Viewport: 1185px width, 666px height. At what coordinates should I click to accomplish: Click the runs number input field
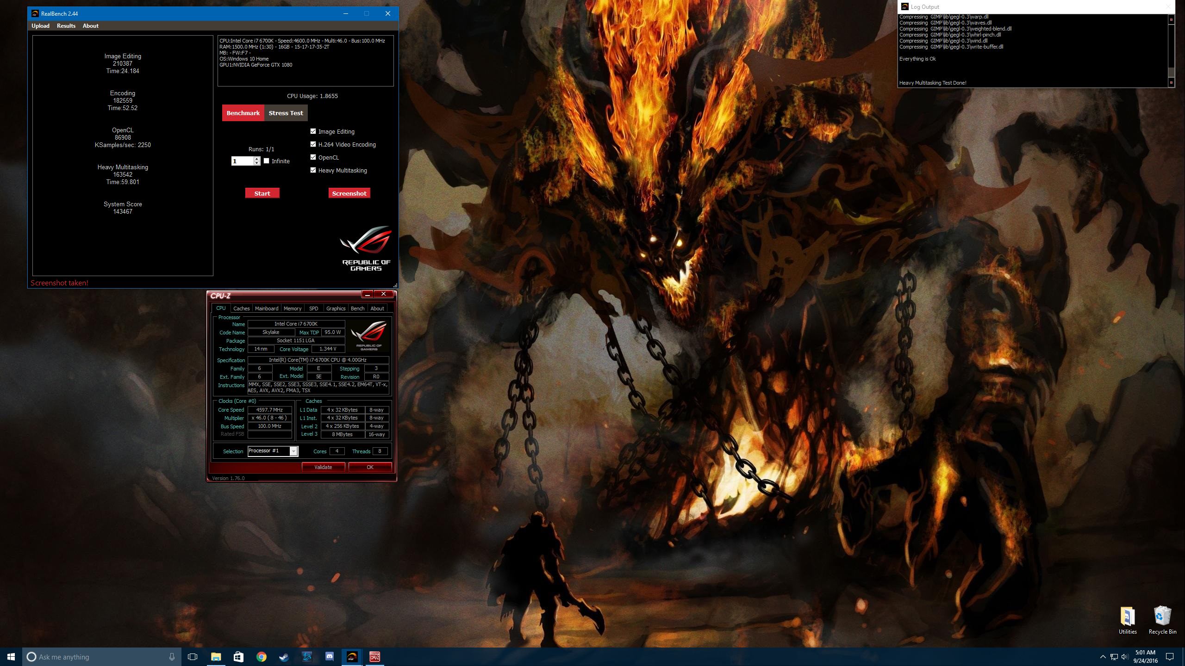point(242,161)
